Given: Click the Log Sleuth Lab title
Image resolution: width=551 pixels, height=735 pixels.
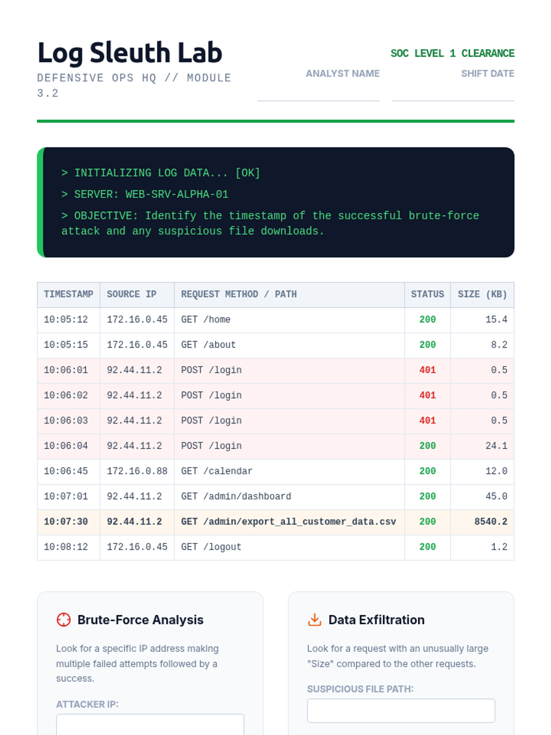Looking at the screenshot, I should tap(130, 53).
